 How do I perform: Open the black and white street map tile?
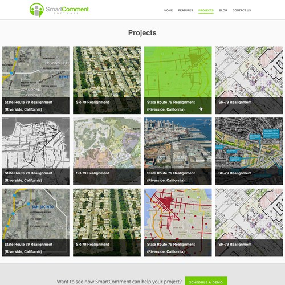pos(36,151)
